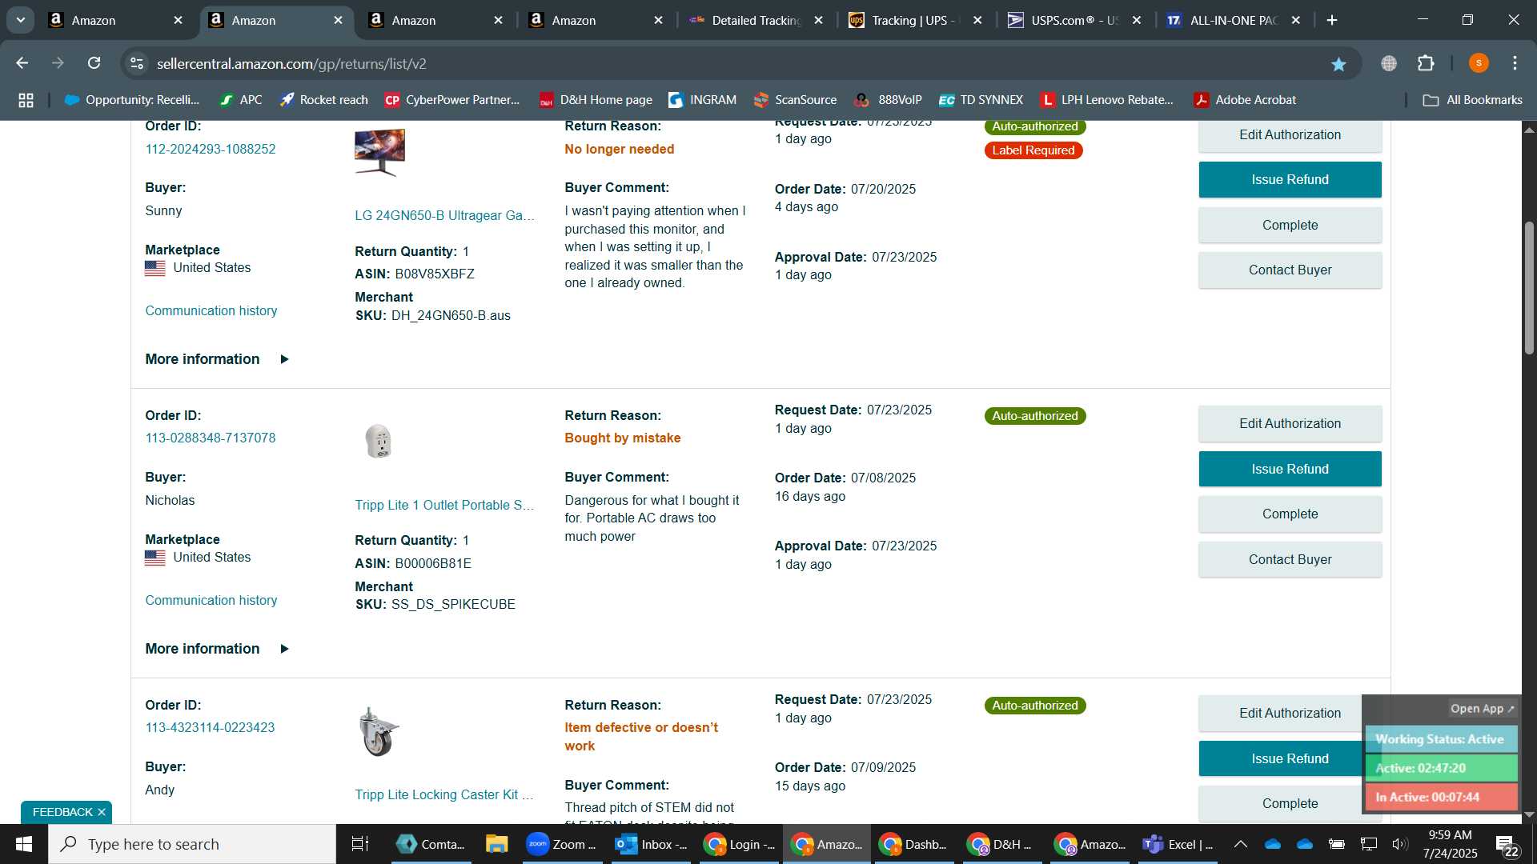Issue Refund for the LG monitor return
This screenshot has height=864, width=1537.
point(1290,179)
